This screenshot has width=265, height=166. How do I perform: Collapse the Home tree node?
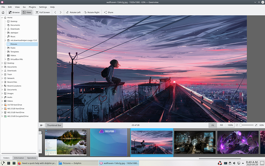[x=2, y=17]
